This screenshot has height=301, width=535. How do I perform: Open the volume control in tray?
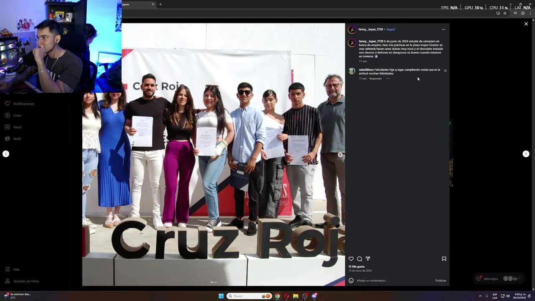[x=508, y=296]
